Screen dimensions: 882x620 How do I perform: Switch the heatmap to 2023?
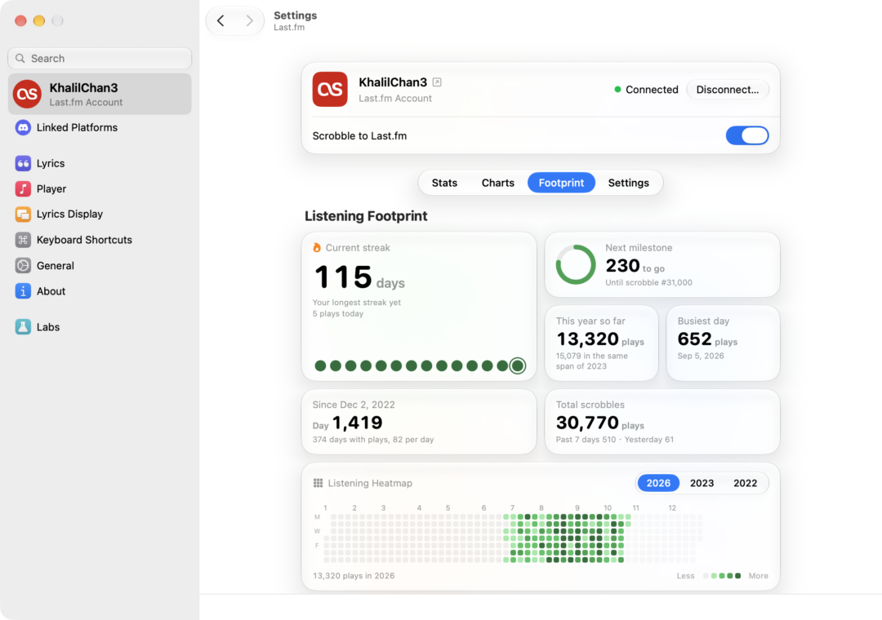tap(702, 483)
